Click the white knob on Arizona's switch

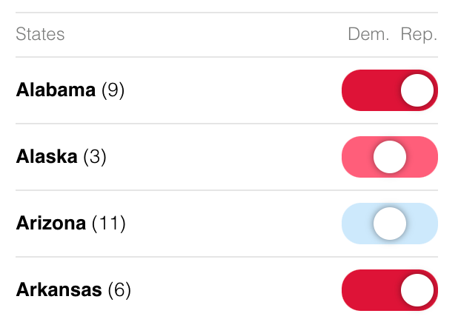[x=390, y=224]
